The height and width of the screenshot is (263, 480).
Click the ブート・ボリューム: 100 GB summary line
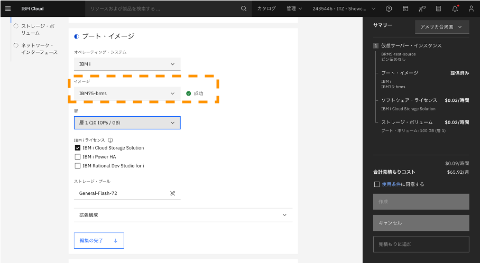[x=413, y=130]
